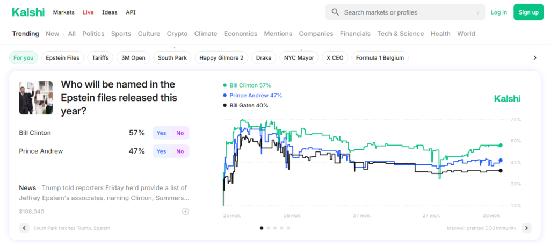550x246 pixels.
Task: Select the World category tab
Action: click(x=466, y=34)
